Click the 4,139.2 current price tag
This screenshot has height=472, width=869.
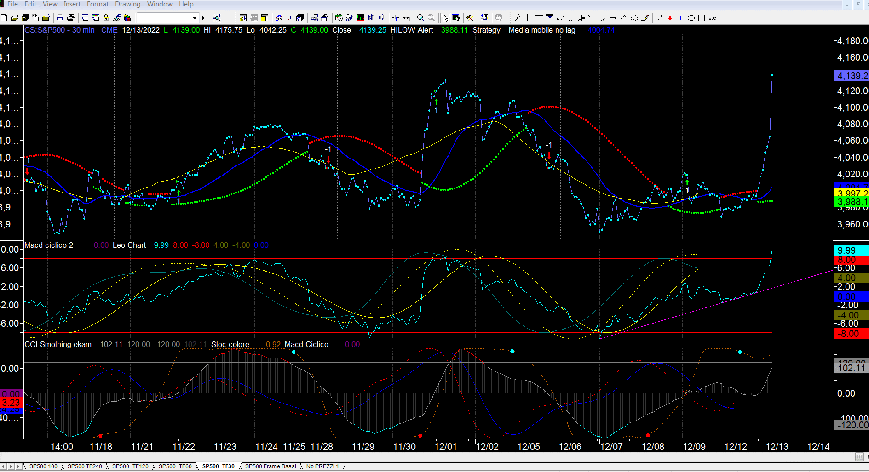pos(852,76)
